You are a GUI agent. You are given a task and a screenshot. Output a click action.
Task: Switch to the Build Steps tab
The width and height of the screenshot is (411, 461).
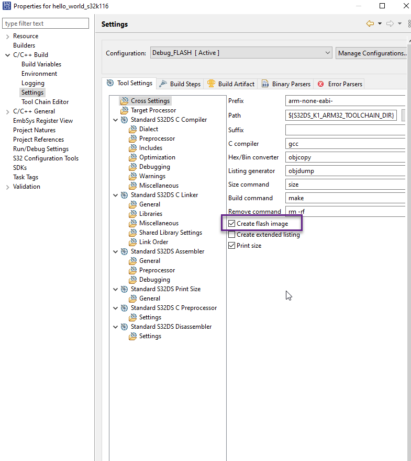(180, 84)
